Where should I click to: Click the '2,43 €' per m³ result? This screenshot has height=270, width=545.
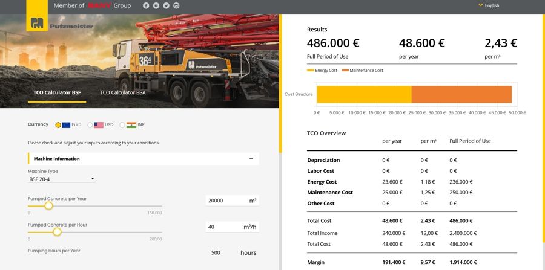[501, 43]
